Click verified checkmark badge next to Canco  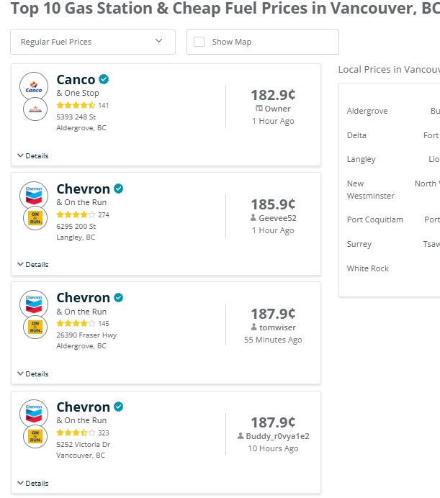(104, 79)
